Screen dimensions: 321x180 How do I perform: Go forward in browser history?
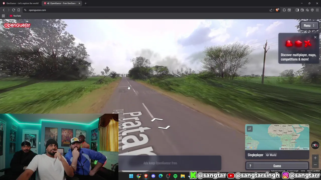[x=9, y=10]
